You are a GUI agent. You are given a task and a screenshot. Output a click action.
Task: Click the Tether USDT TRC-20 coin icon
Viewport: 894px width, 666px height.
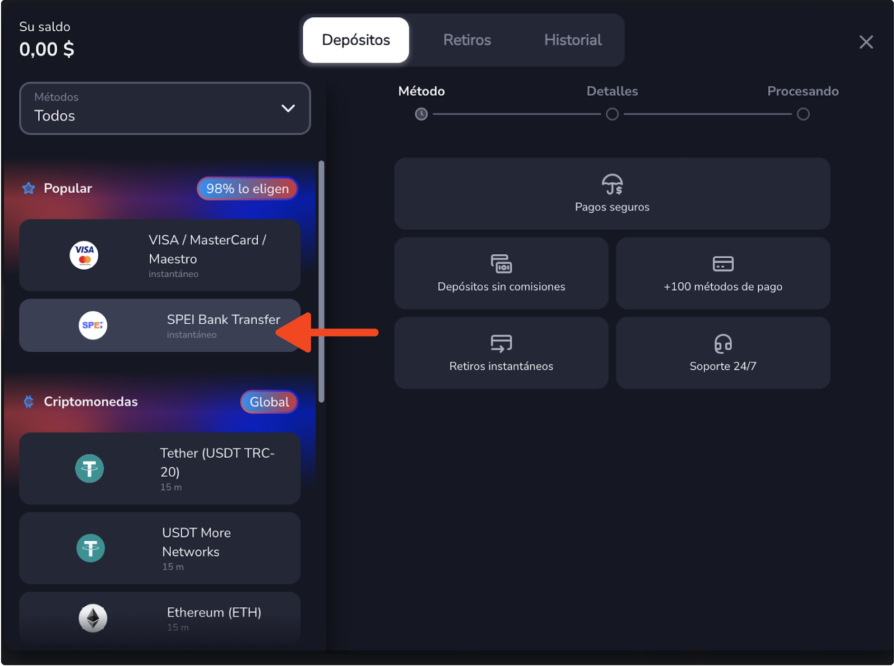point(89,468)
